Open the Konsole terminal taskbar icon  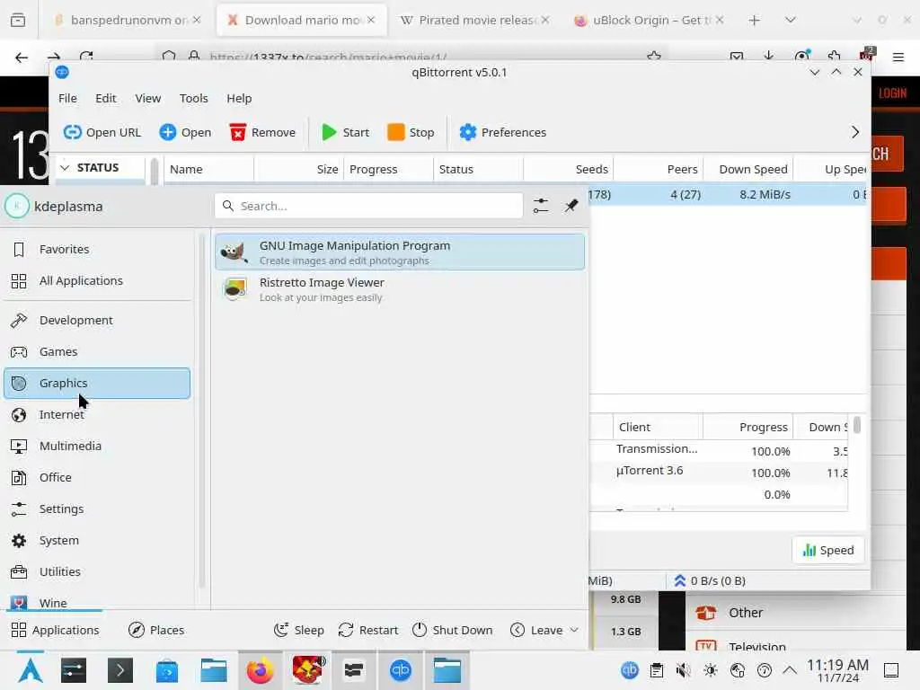[120, 670]
